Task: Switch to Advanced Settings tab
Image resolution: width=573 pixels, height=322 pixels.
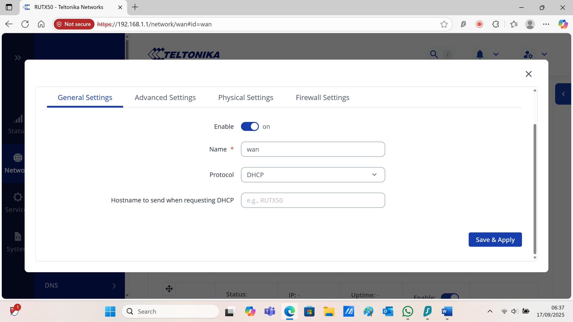Action: point(165,97)
